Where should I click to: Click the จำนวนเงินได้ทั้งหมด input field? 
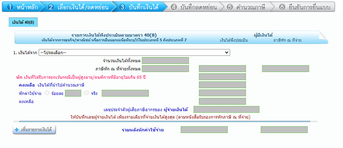point(165,61)
